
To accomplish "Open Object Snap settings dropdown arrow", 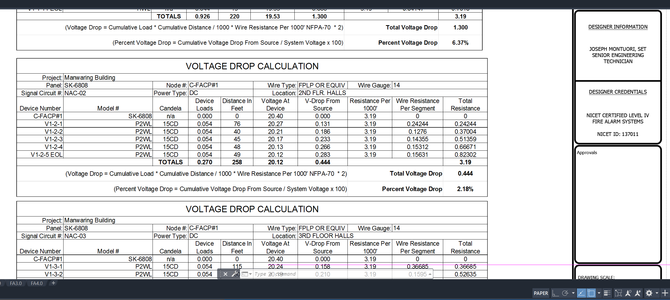I will point(599,293).
